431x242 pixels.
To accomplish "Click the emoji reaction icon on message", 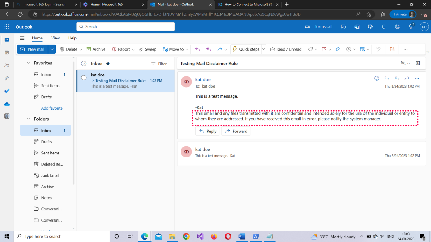I will click(x=376, y=78).
